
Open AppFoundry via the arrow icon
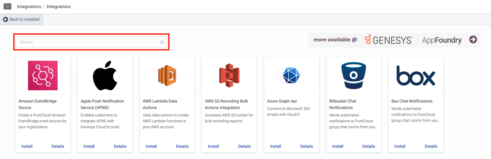473,39
